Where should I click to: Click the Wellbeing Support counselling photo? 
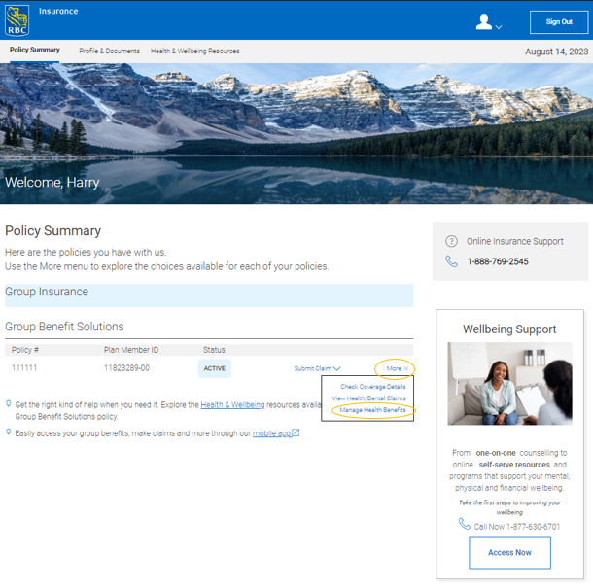point(509,384)
